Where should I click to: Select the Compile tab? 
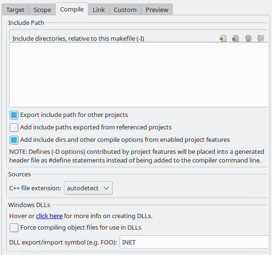[x=72, y=9]
